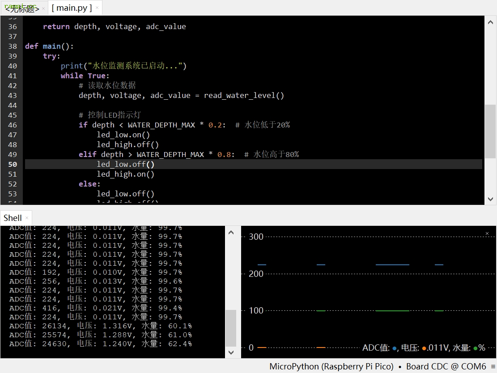Click the Shell scrollbar down arrow
Viewport: 497px width, 373px height.
(231, 352)
